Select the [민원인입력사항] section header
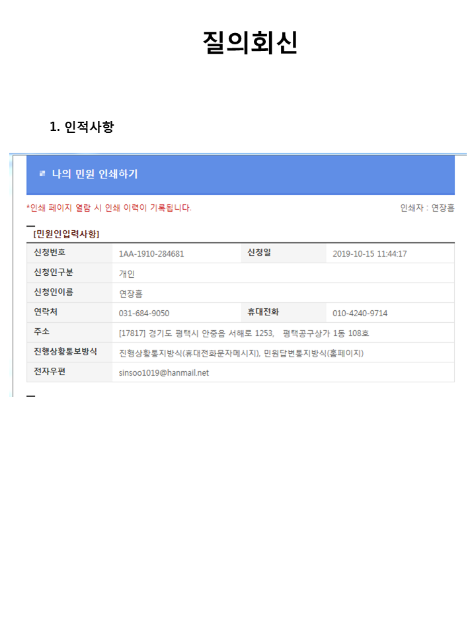Screen dimensions: 476x635 (x=66, y=233)
